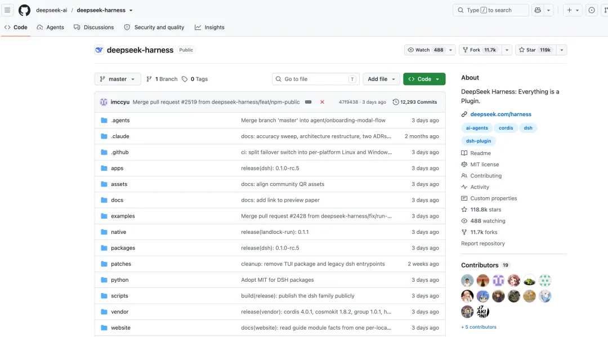Open the Discussions tab
Viewport: 608px width, 337px height.
pyautogui.click(x=94, y=27)
